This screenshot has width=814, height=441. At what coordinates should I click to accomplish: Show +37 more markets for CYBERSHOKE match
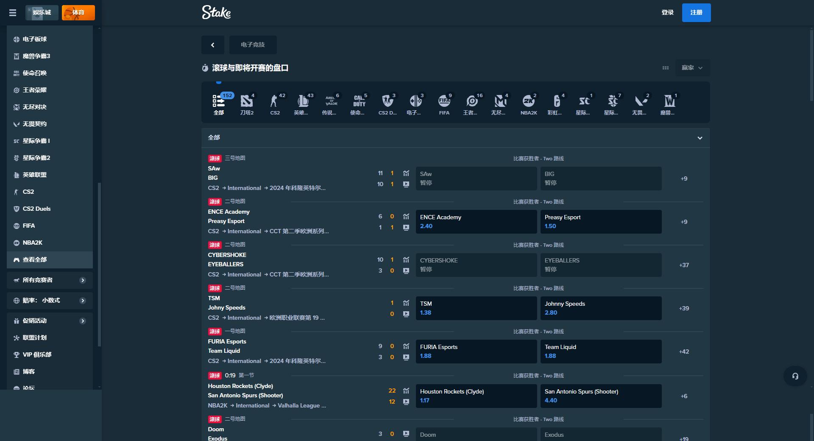tap(684, 265)
